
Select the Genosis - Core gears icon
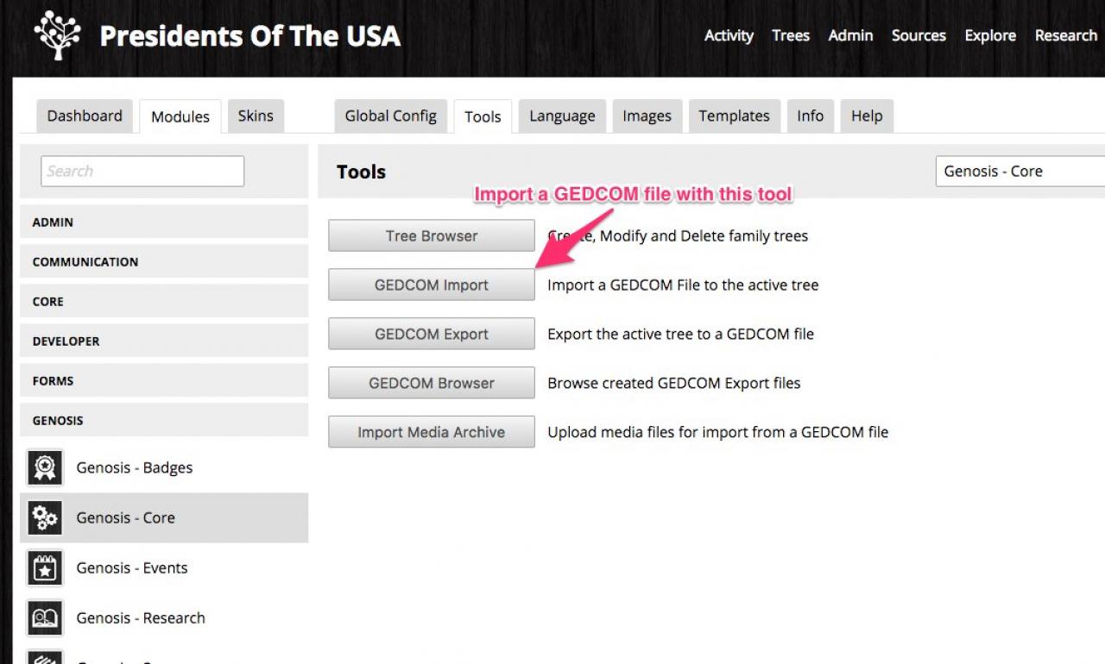[44, 517]
